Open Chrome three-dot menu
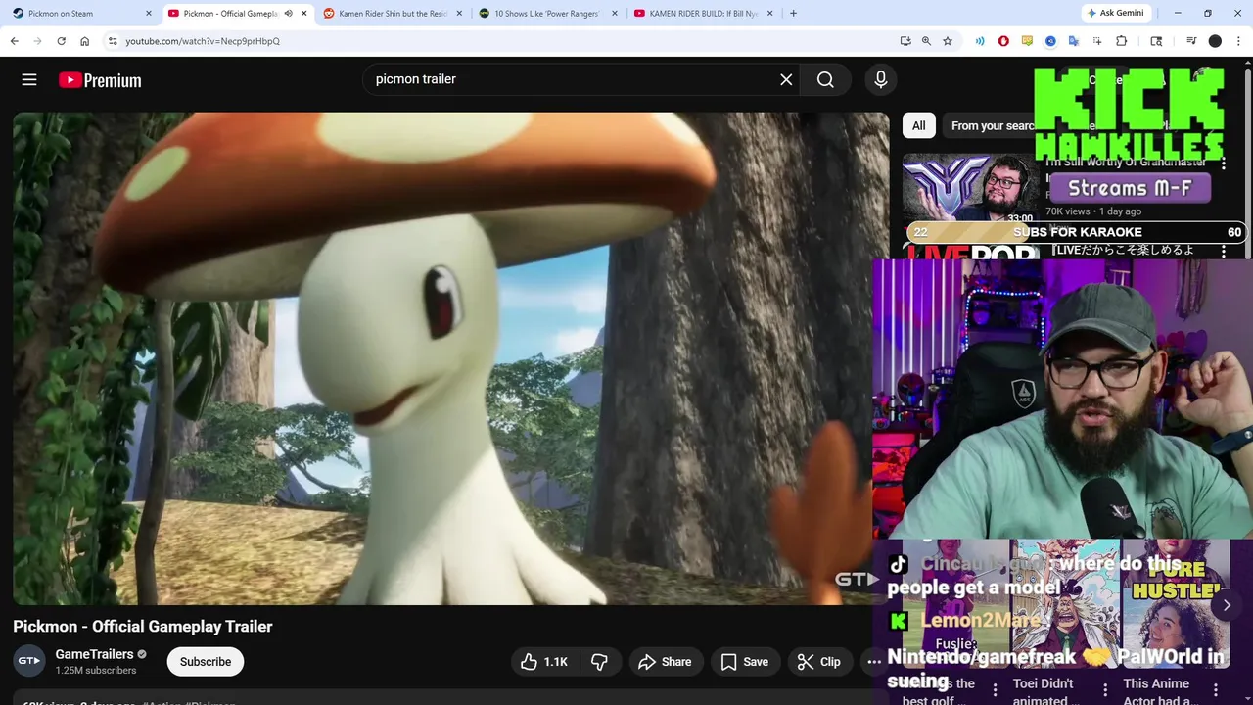This screenshot has width=1253, height=705. pos(1238,41)
